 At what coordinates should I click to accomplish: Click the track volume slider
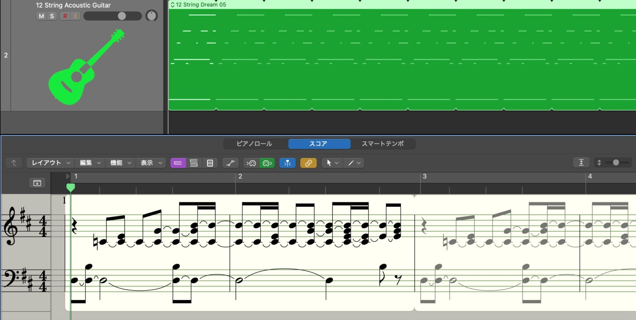(112, 16)
